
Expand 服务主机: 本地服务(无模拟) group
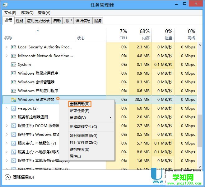pyautogui.click(x=7, y=161)
